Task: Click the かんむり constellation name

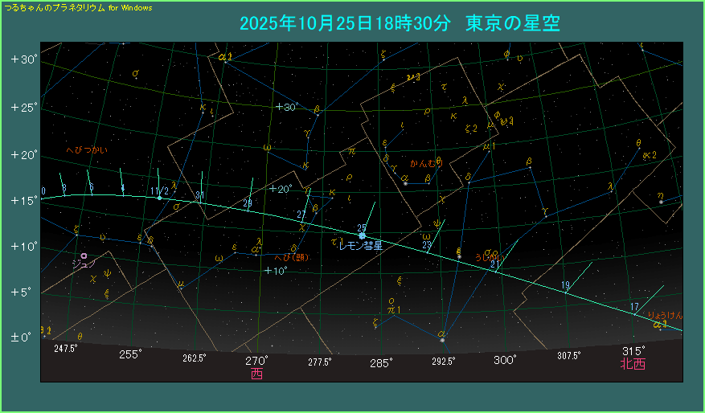Action: coord(425,162)
